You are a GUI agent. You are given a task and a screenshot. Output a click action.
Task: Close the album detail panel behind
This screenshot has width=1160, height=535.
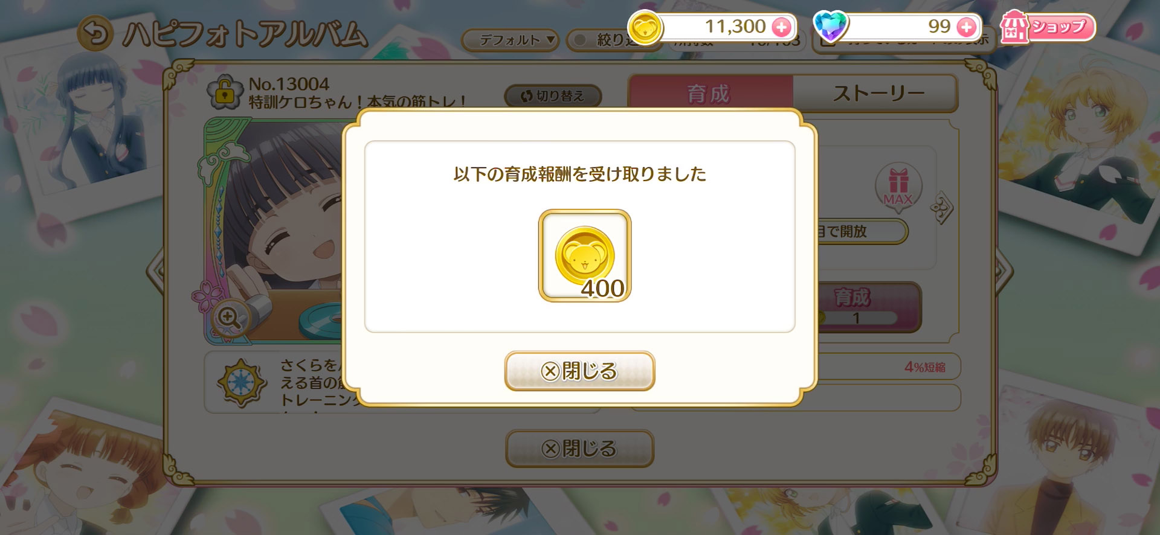click(579, 449)
